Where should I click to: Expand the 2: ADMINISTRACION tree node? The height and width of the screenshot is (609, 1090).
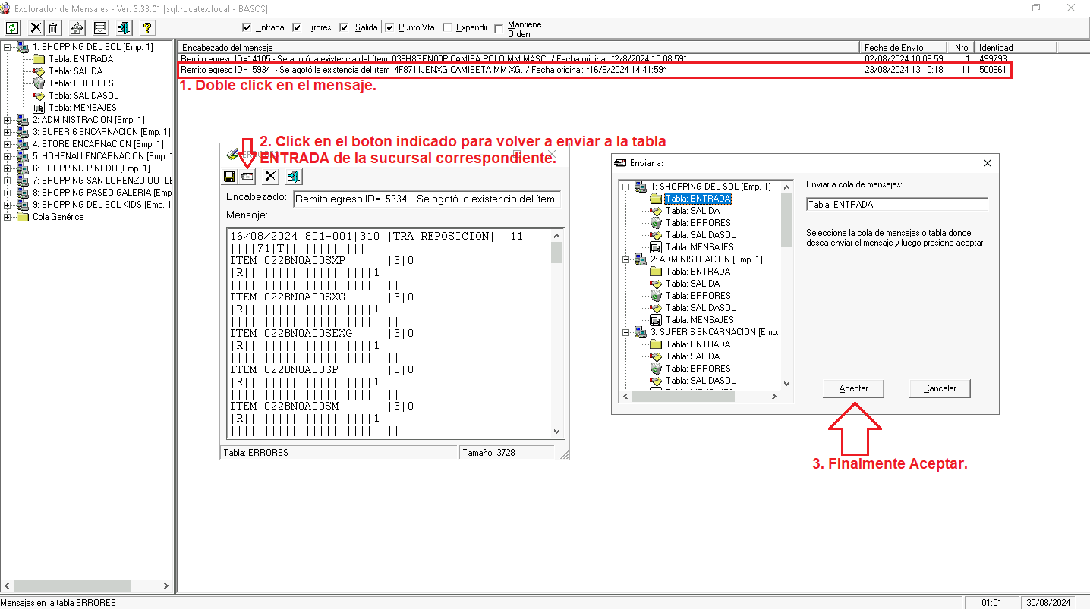click(x=8, y=120)
